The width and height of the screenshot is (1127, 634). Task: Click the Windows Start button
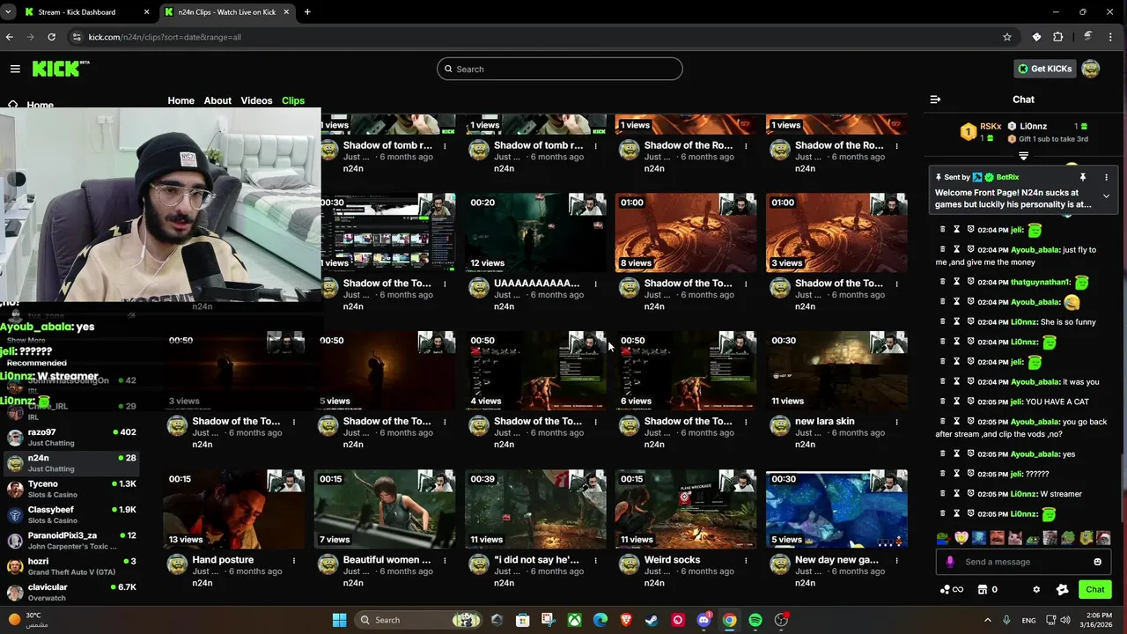pyautogui.click(x=339, y=620)
